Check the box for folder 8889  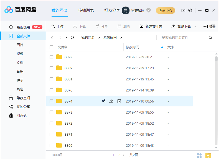[51, 68]
